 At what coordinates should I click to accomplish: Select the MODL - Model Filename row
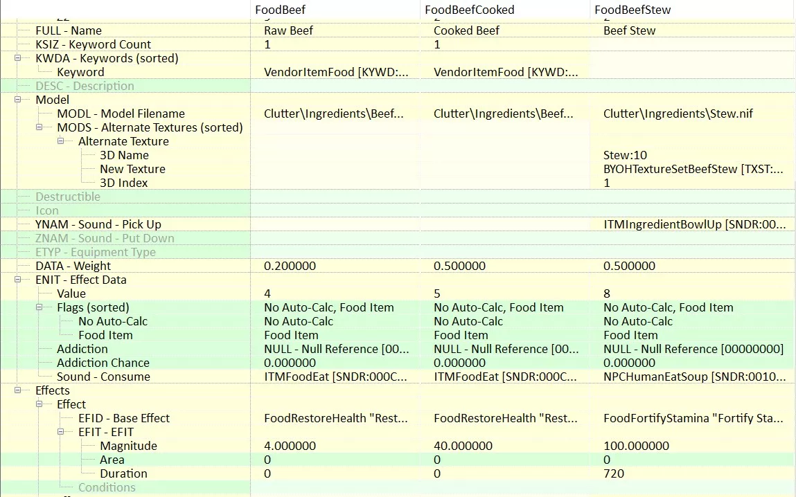point(121,114)
